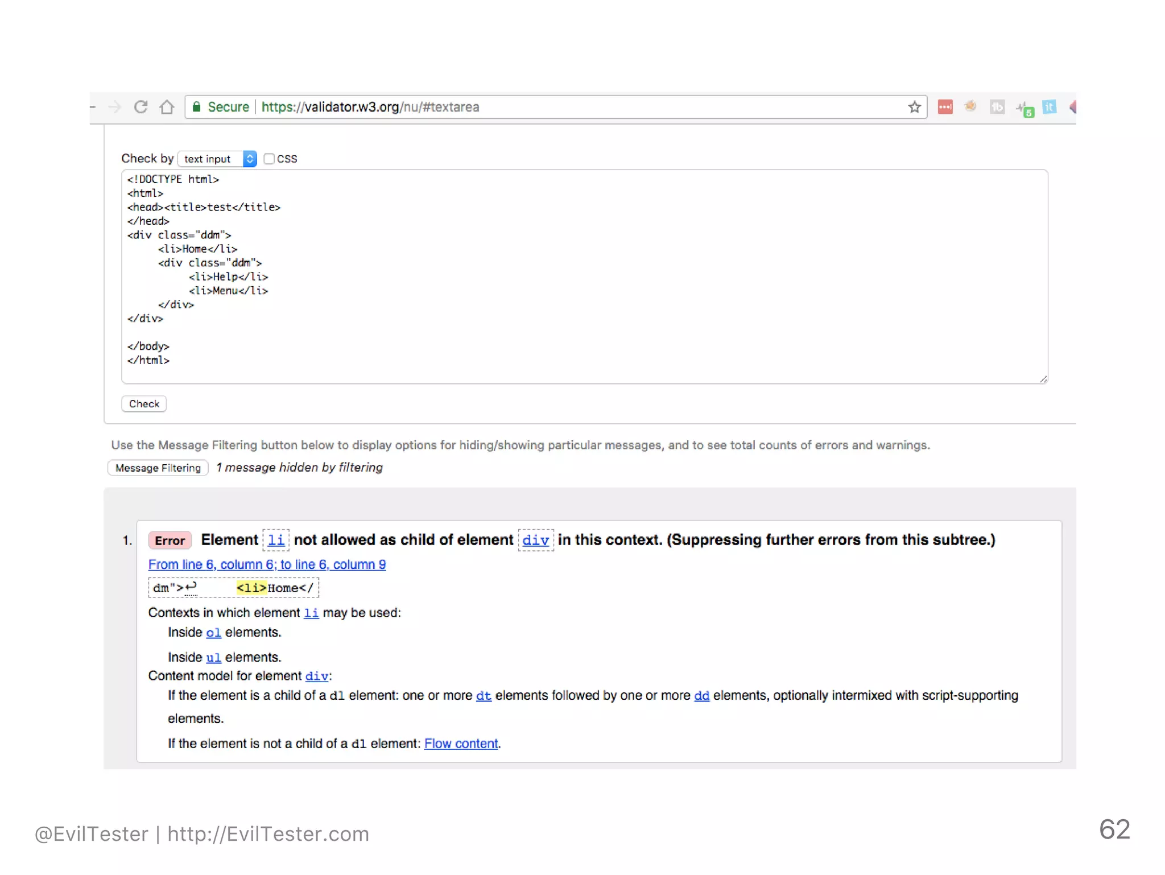1165x875 pixels.
Task: Click the blue 'it' extension icon
Action: tap(1049, 107)
